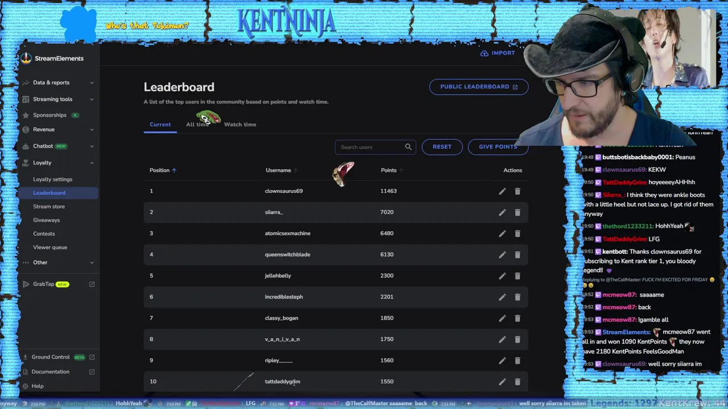Select username siiarra_ in table
Image resolution: width=728 pixels, height=409 pixels.
click(274, 212)
